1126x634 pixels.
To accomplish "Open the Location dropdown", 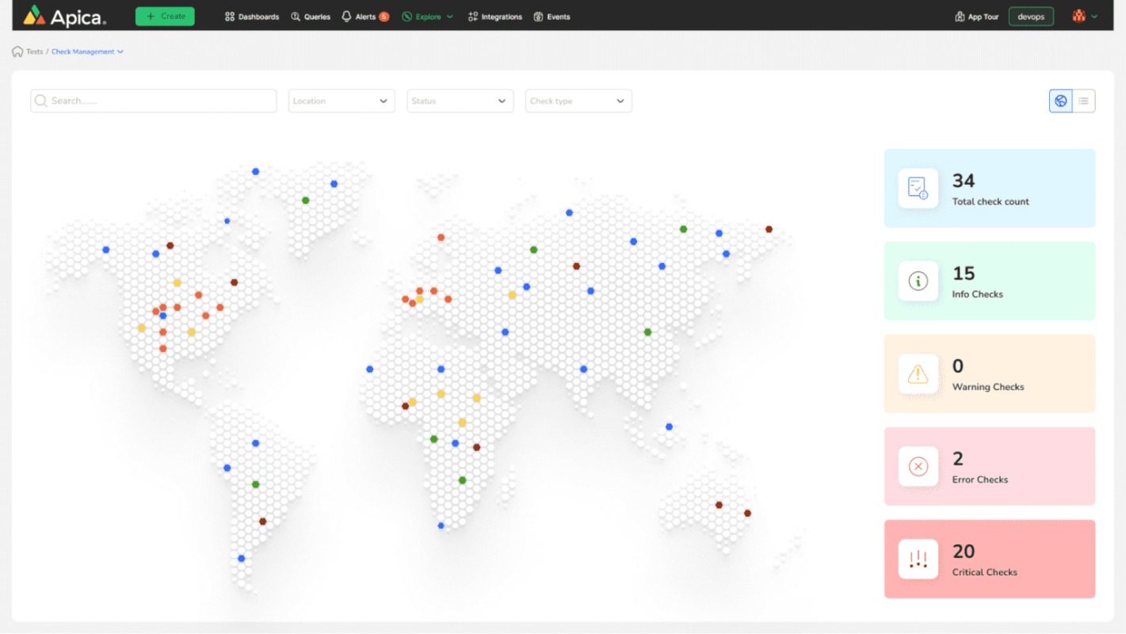I will (x=342, y=101).
